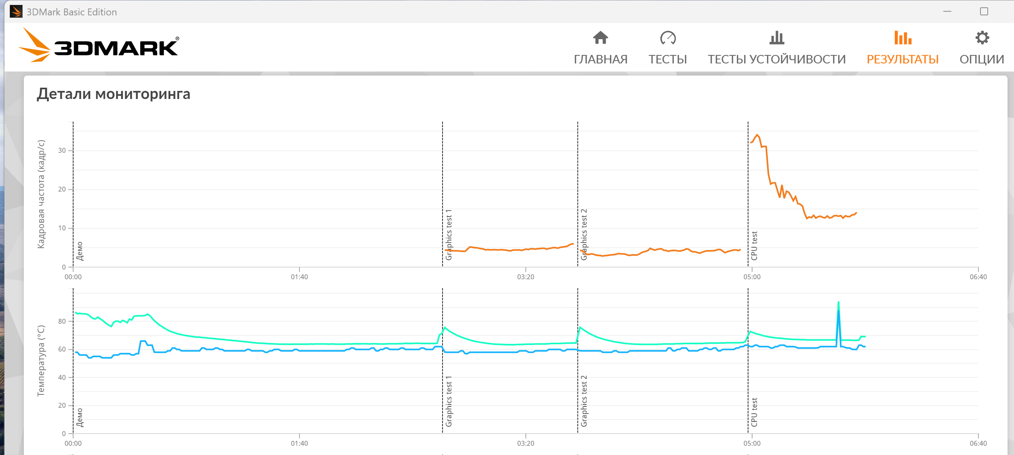Click the bar chart icon for stress tests
Viewport: 1014px width, 455px height.
[776, 38]
